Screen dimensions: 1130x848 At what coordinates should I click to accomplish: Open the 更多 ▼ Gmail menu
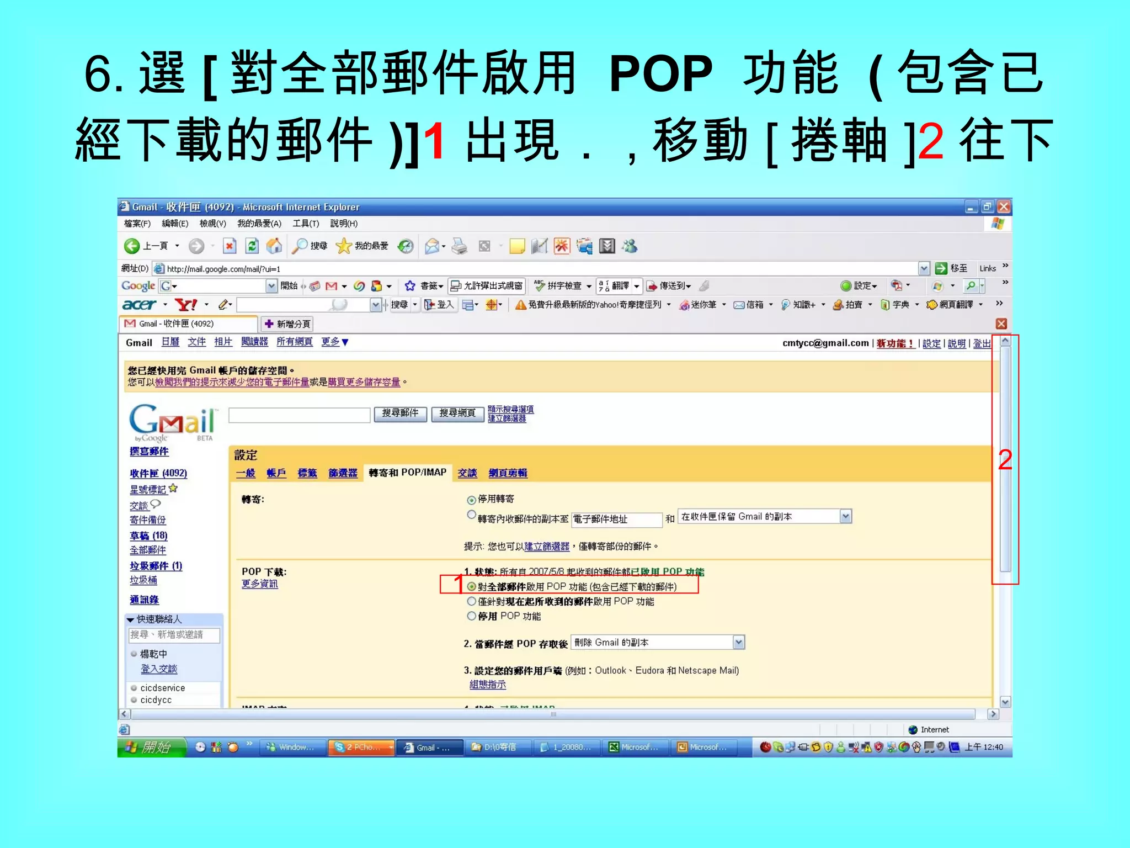[x=335, y=342]
